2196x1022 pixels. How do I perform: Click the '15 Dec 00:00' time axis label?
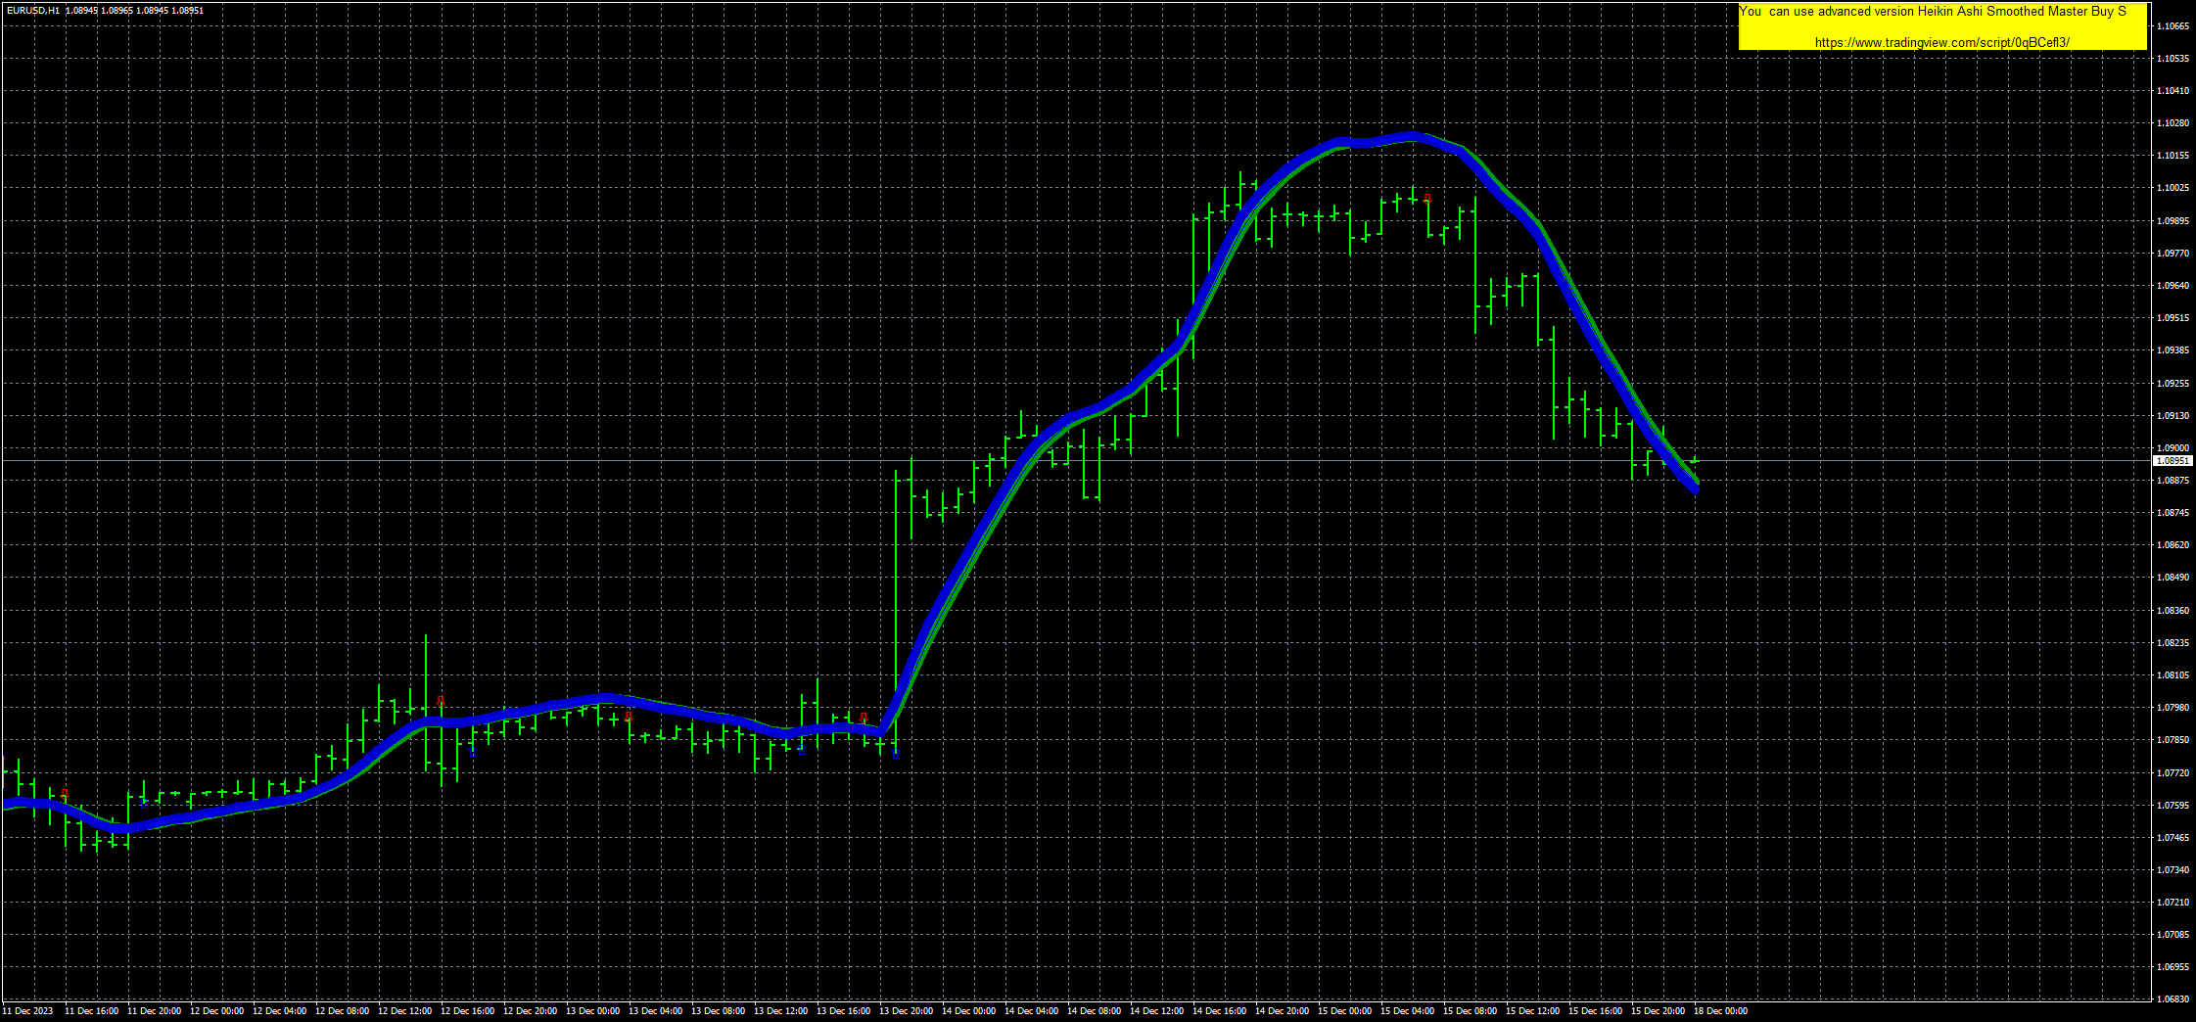pos(1344,1011)
